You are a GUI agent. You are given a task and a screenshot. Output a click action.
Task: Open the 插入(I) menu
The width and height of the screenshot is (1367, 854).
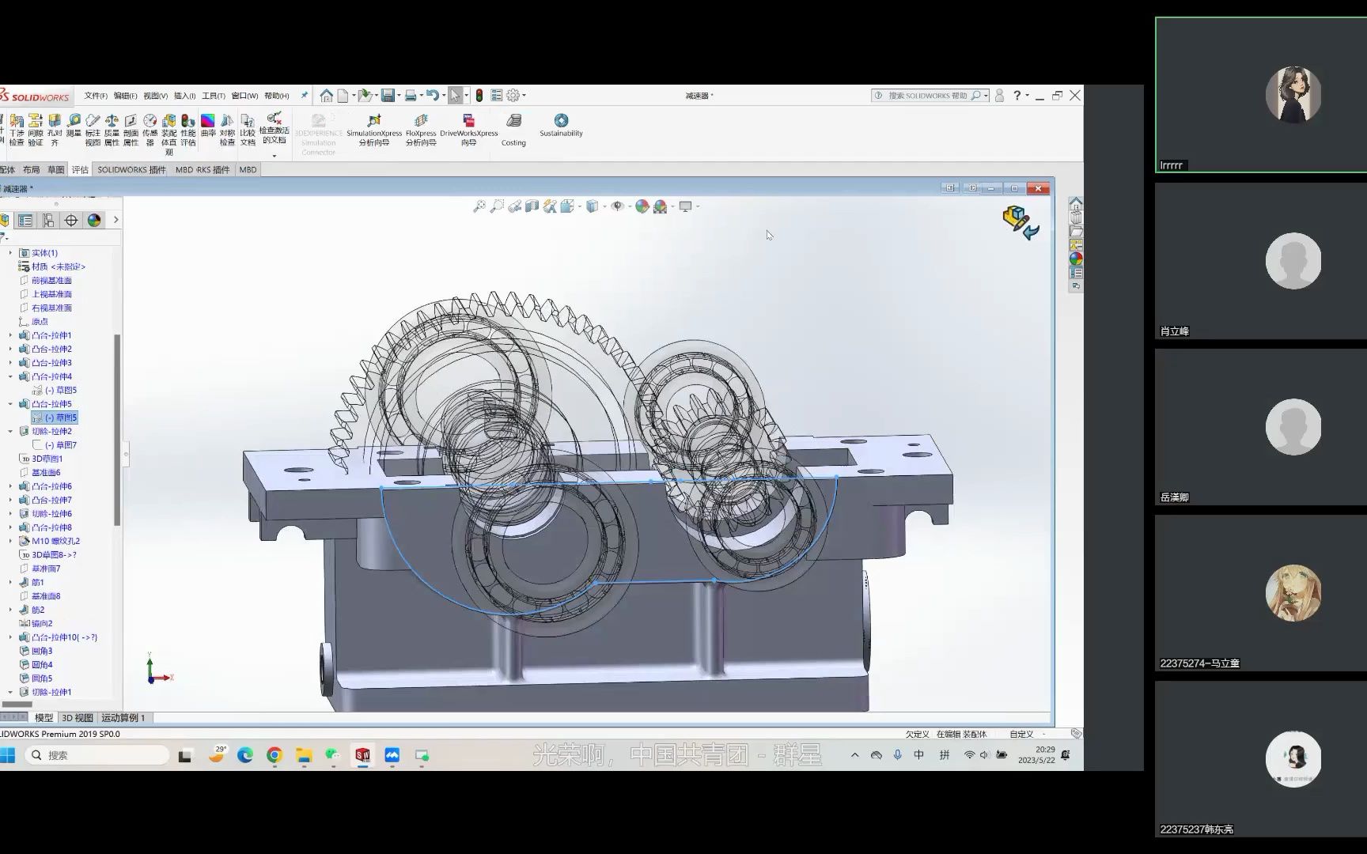pyautogui.click(x=184, y=96)
